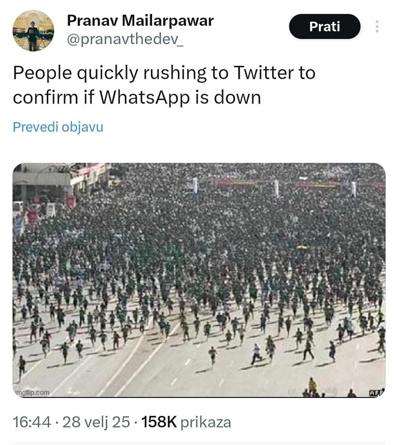Open the three-dot more options menu
Screen dimensions: 397x445
(377, 26)
